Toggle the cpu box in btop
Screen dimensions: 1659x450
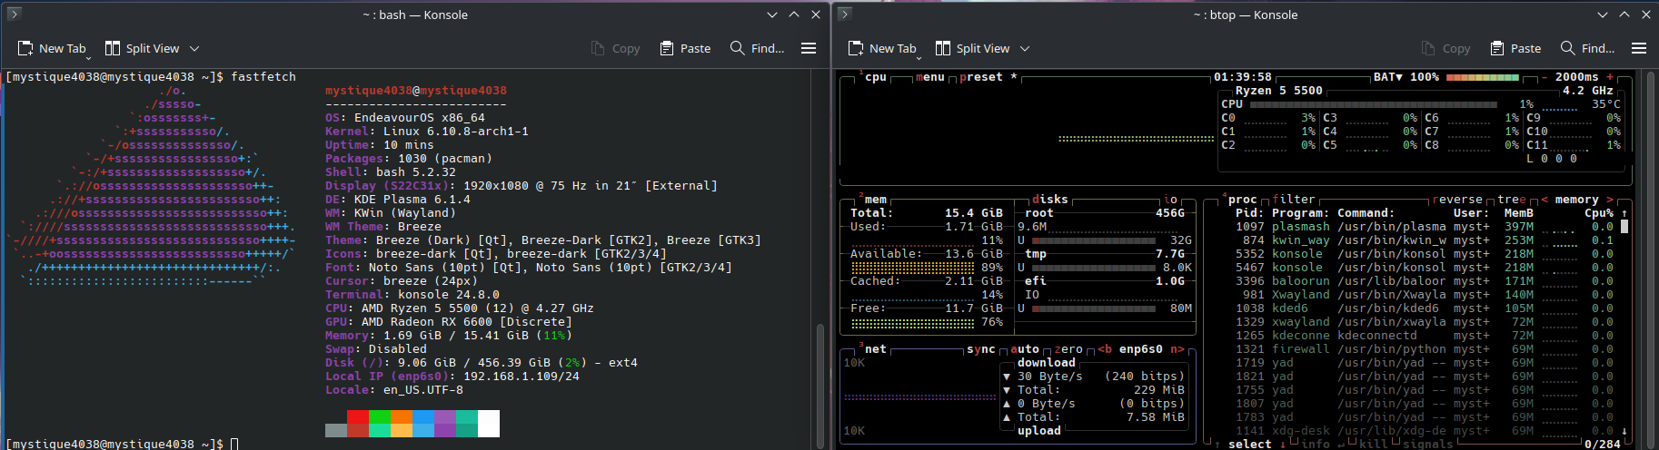(x=872, y=77)
